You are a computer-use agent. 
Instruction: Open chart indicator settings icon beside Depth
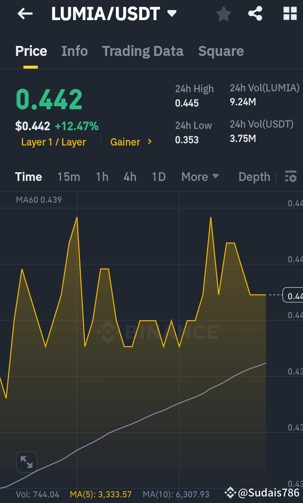[291, 177]
